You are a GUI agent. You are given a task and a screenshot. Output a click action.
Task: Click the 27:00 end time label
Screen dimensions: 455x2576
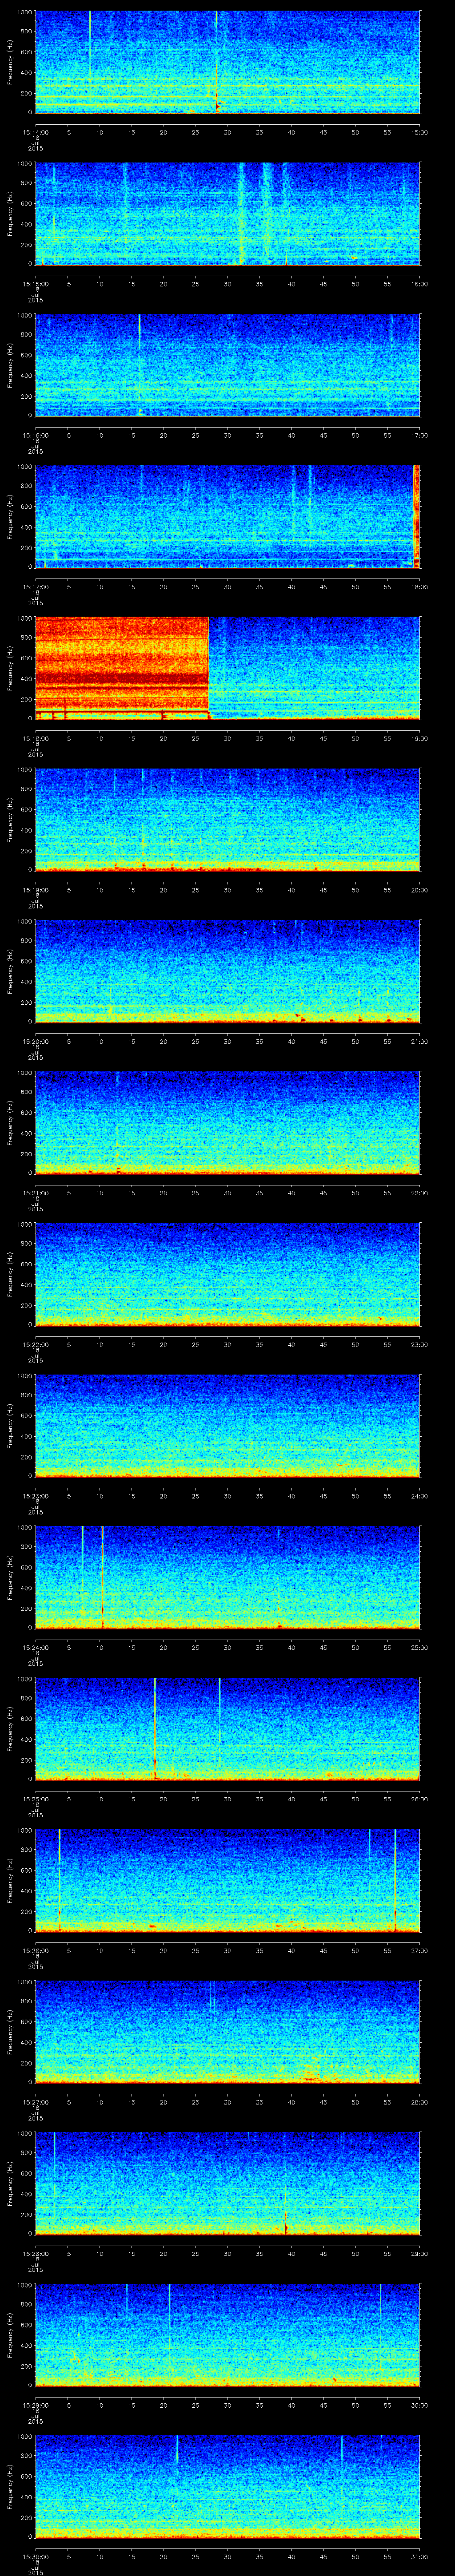coord(420,1950)
